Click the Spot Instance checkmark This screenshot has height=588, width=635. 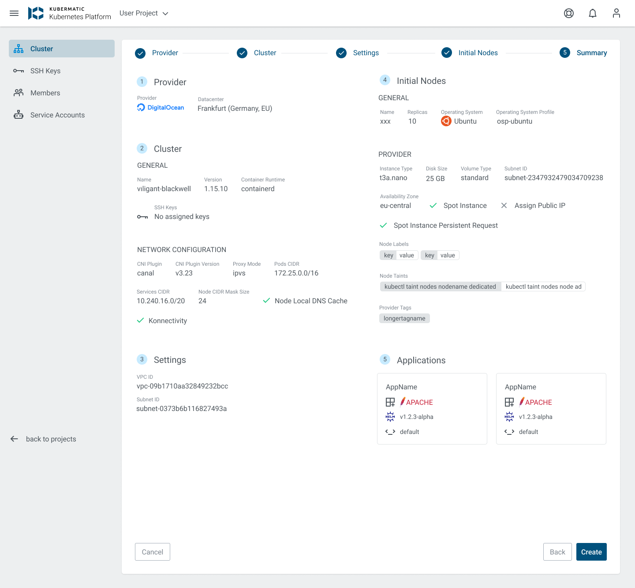pos(433,205)
